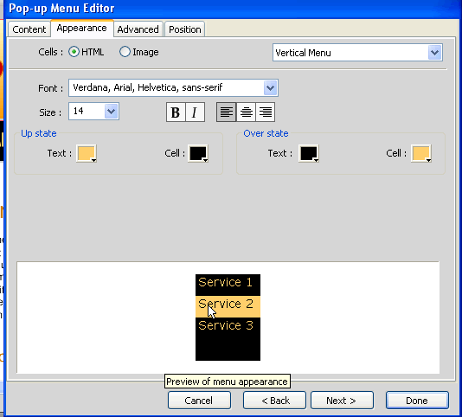Toggle Bold text formatting
The image size is (462, 417).
[x=176, y=112]
